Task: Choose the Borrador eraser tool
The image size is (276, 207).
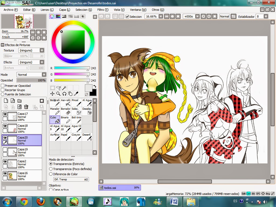Action: pos(66,111)
